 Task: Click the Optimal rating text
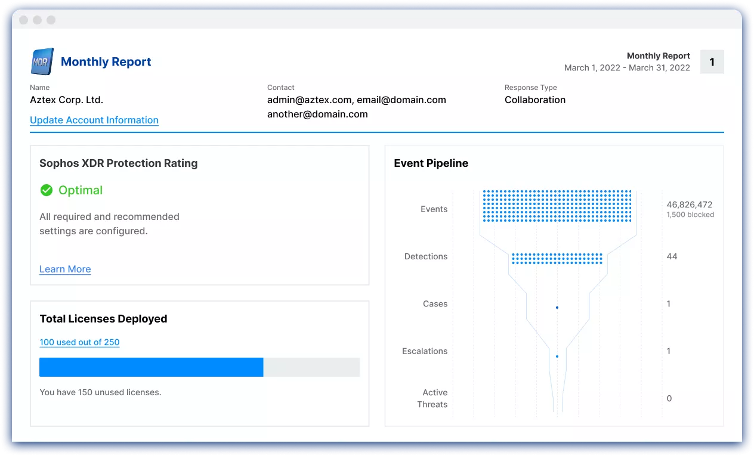pyautogui.click(x=81, y=190)
